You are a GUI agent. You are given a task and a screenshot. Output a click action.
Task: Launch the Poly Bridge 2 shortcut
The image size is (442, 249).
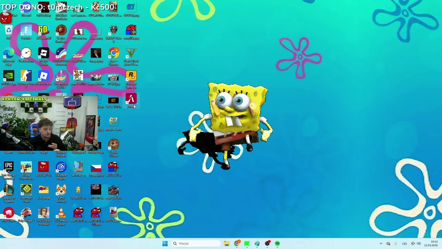(26, 215)
